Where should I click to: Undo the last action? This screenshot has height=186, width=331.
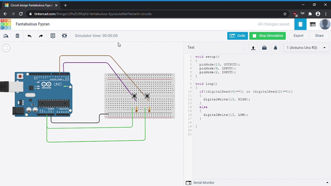point(29,36)
